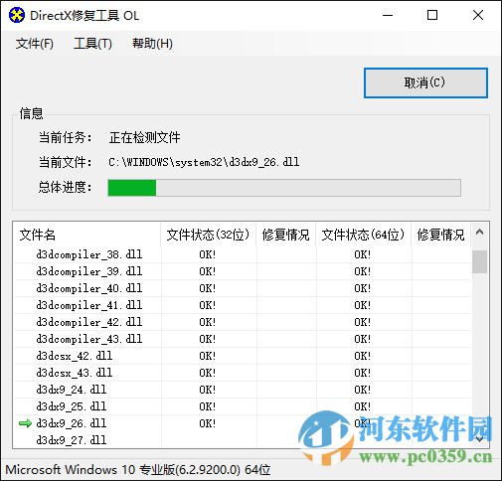Select the d3dcompiler_41.dll row
Image resolution: width=502 pixels, height=481 pixels.
(x=242, y=305)
